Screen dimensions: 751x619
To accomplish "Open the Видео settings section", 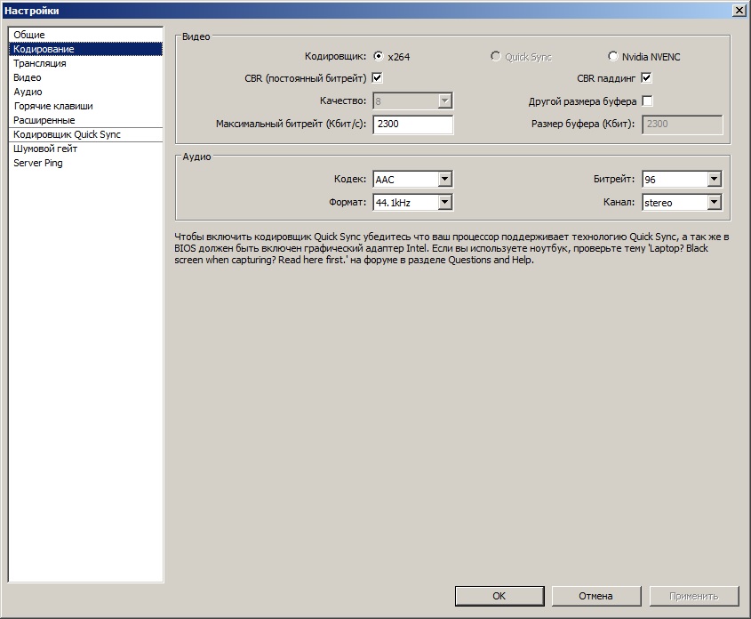I will pos(85,77).
